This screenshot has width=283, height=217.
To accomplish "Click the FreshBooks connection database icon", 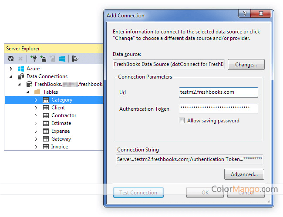I will tap(29, 84).
